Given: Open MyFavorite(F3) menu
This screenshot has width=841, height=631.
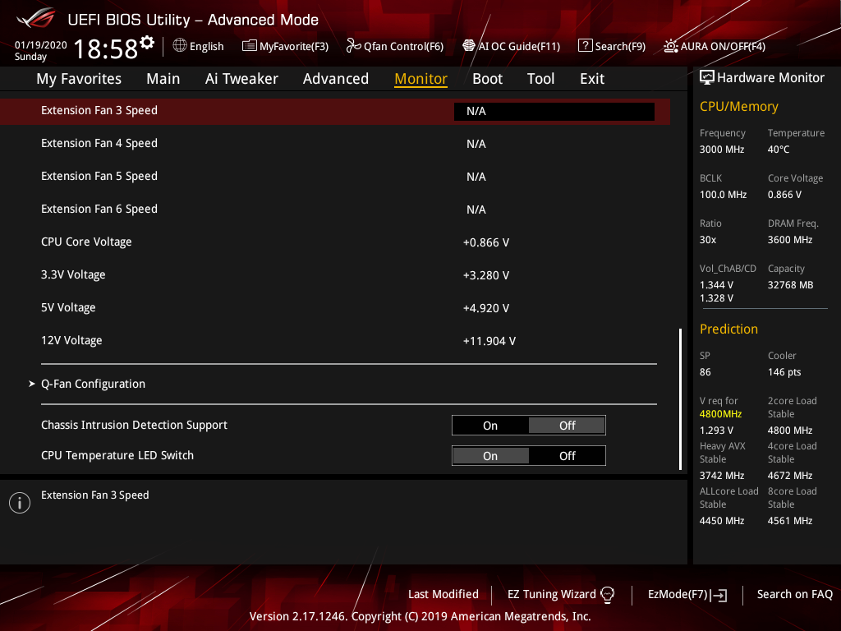Looking at the screenshot, I should [285, 46].
